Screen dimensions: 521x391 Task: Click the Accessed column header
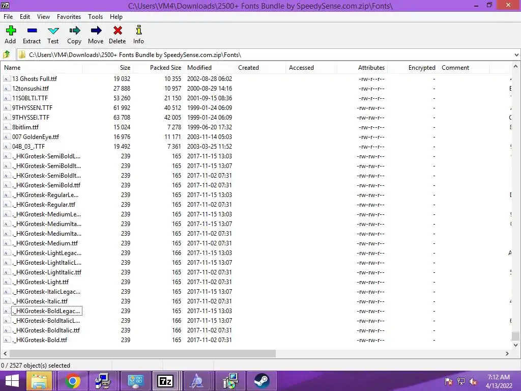pos(311,68)
